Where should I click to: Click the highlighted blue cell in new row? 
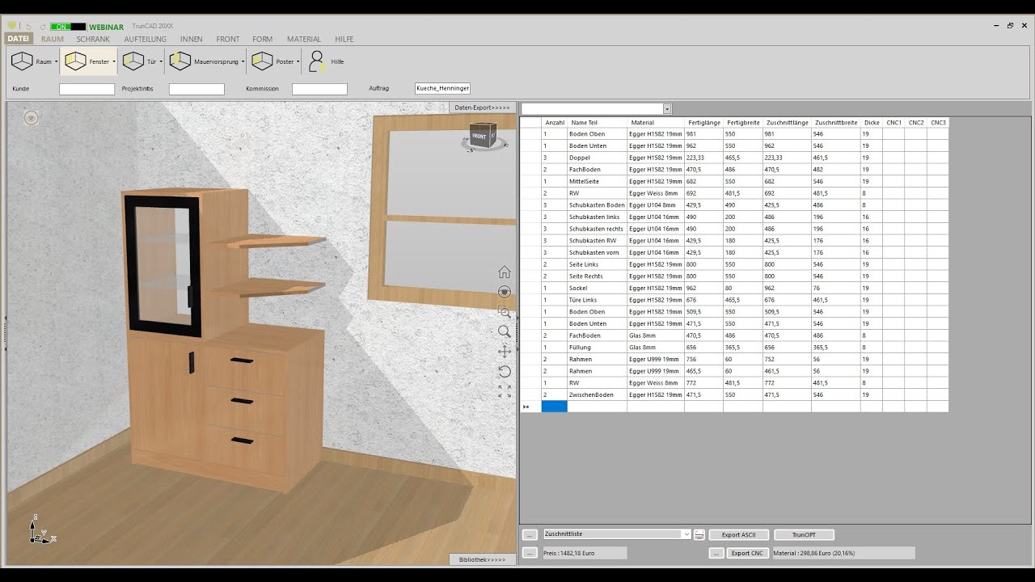click(555, 407)
